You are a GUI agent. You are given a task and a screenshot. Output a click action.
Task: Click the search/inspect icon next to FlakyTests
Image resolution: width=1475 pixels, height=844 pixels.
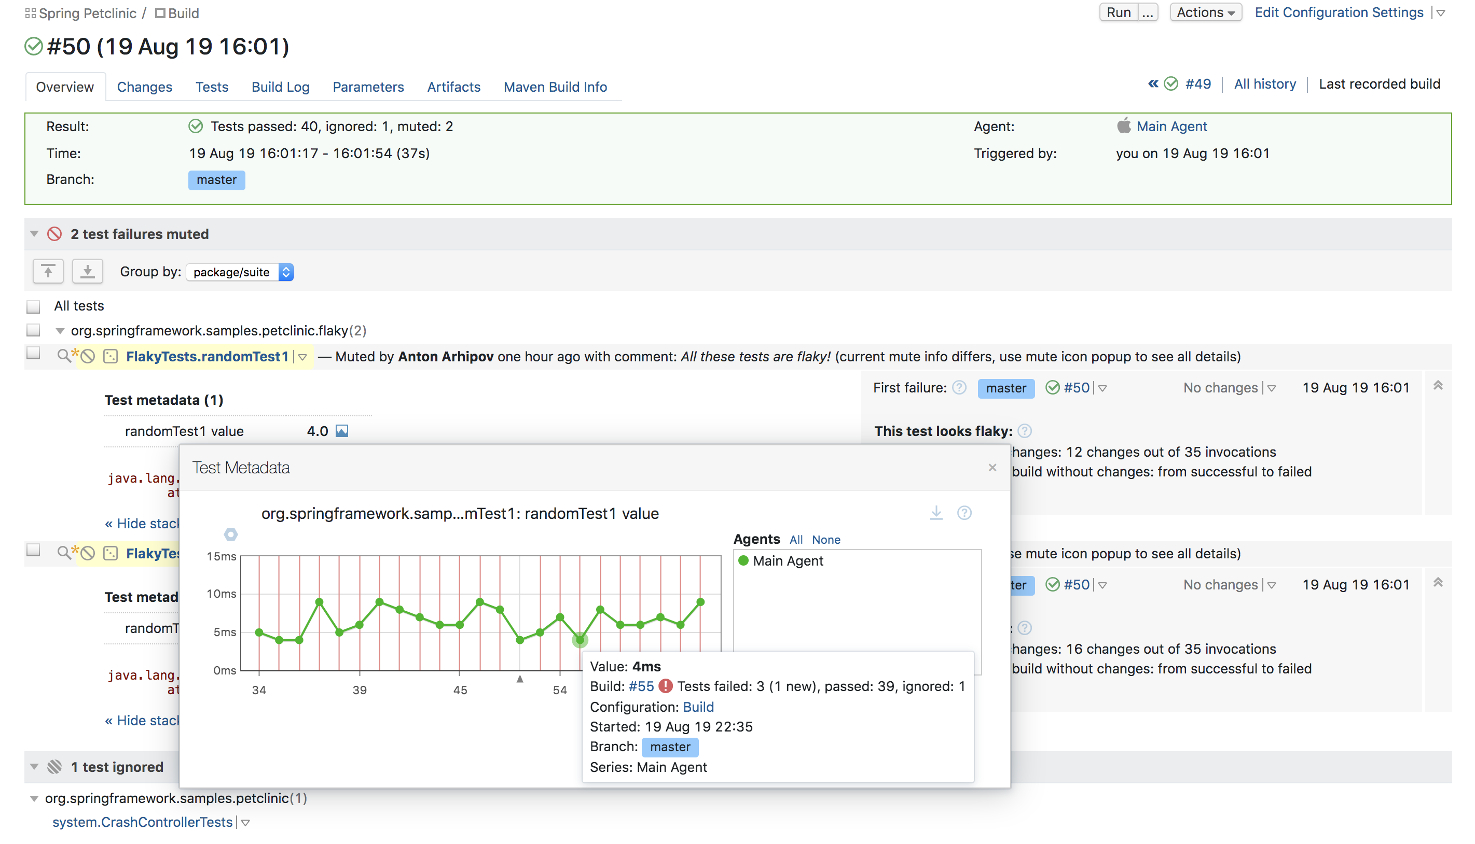[65, 355]
